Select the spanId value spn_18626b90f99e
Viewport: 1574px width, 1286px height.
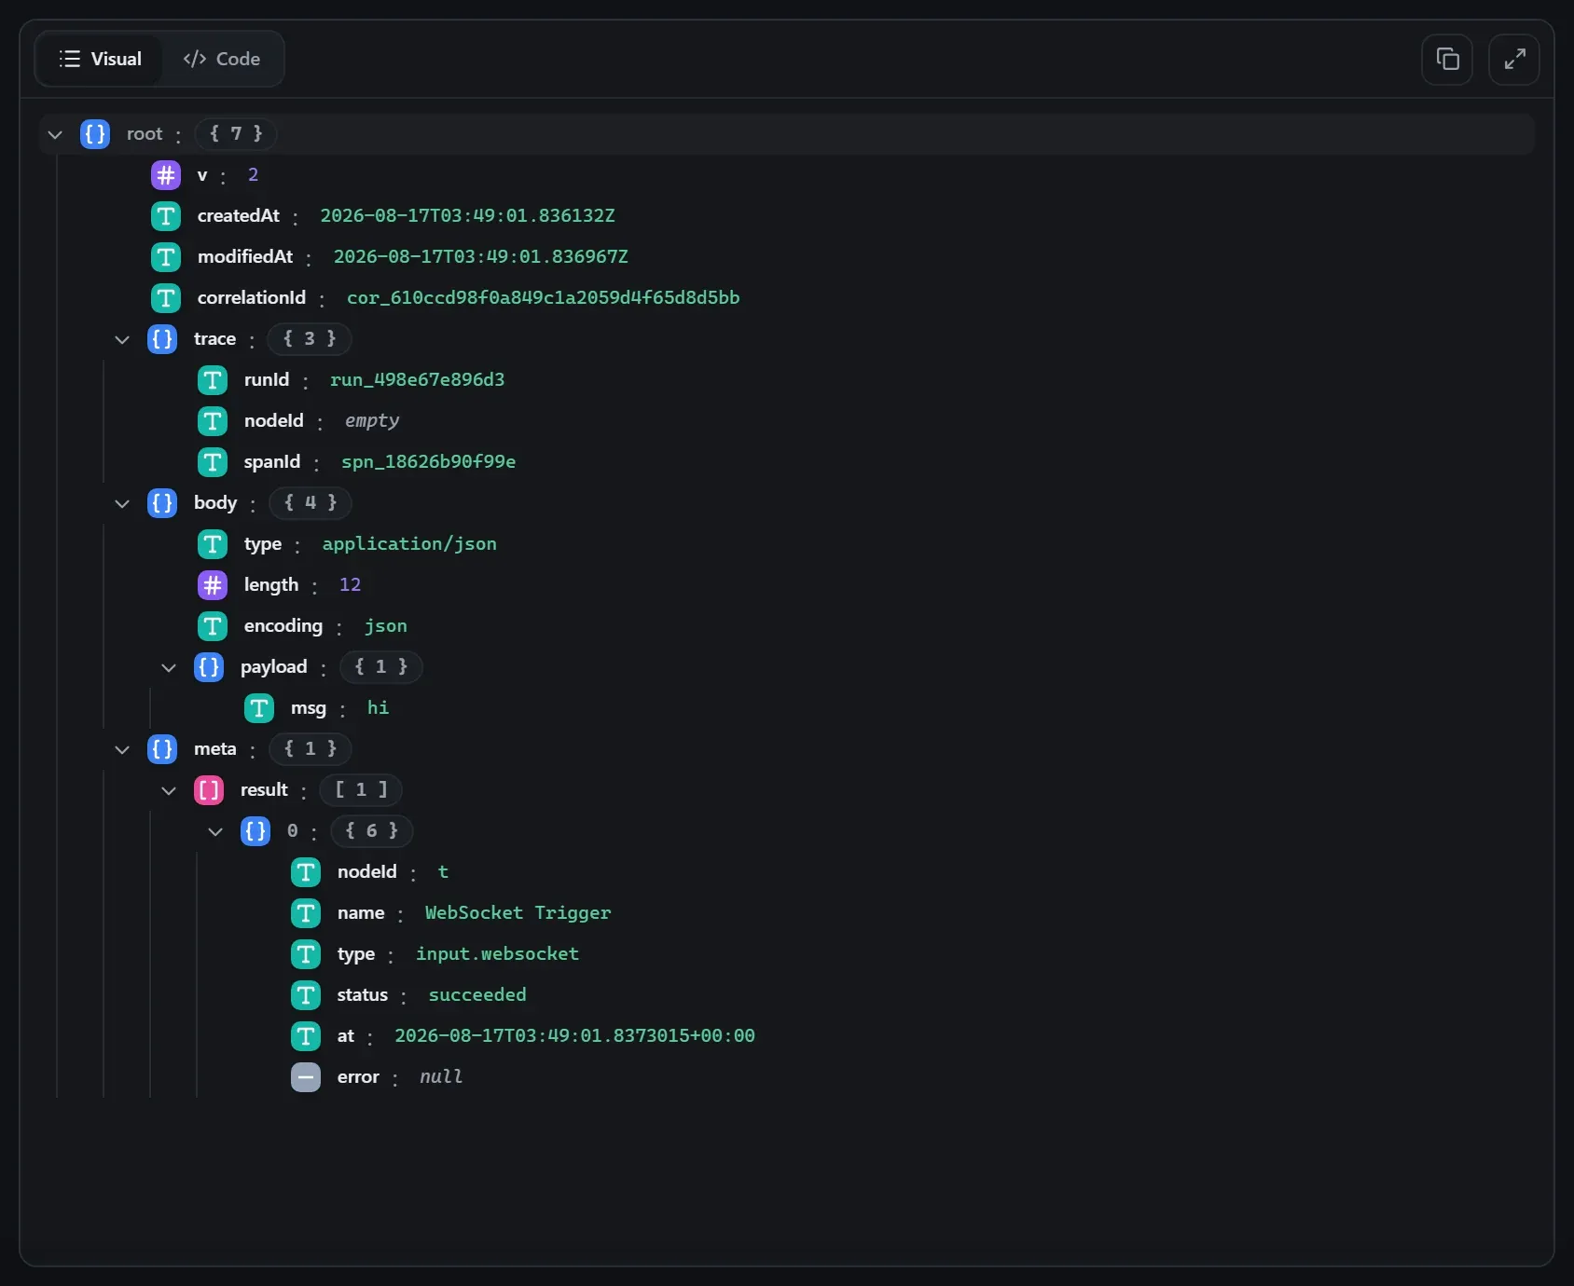(x=429, y=461)
